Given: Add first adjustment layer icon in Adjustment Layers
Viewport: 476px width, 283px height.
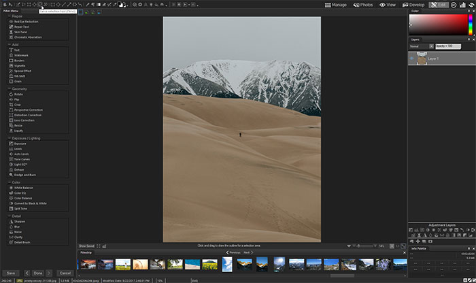Looking at the screenshot, I should 411,230.
